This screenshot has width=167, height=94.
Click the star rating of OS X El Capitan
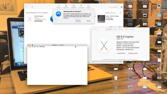pyautogui.click(x=38, y=19)
